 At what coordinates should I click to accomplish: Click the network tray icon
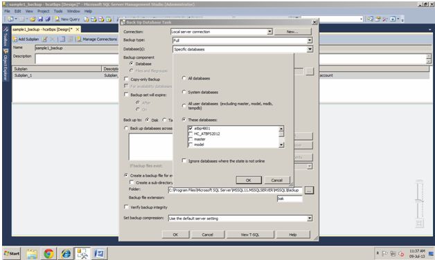click(393, 253)
